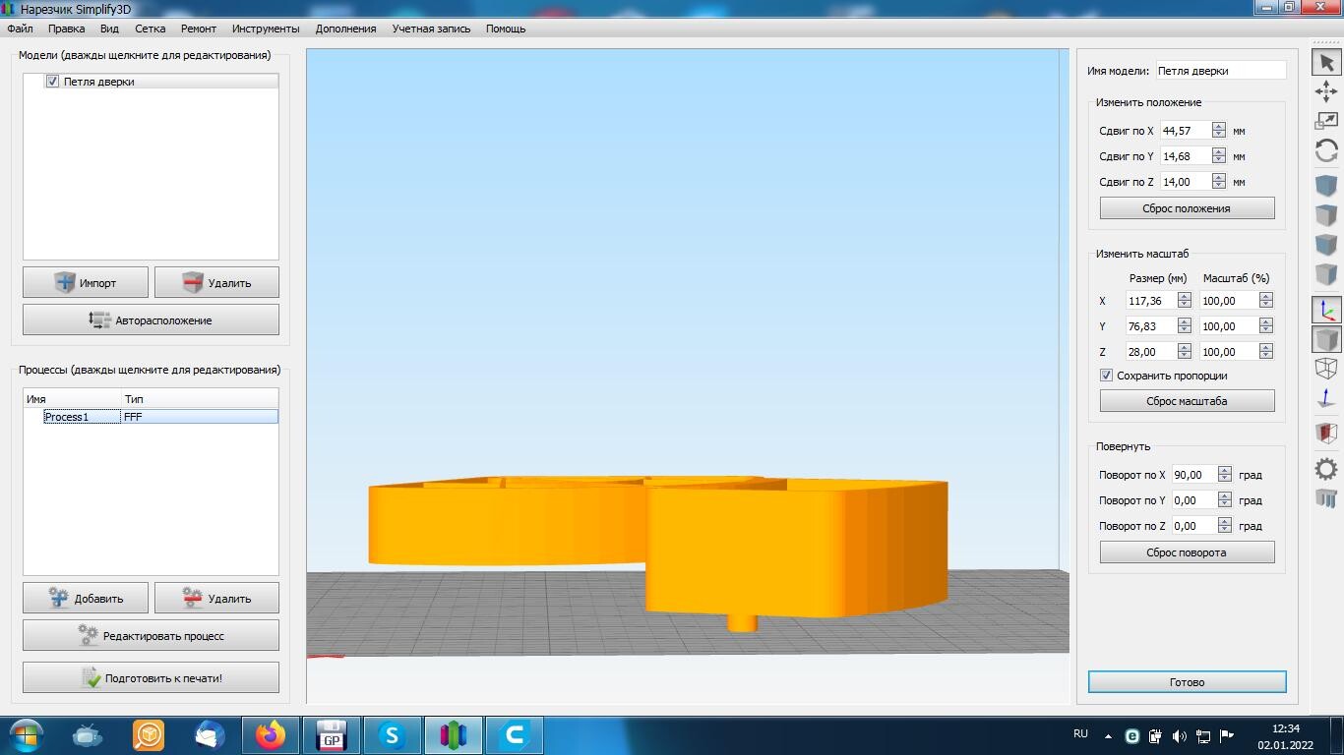Click the support structures tool icon
Screen dimensions: 1344x755
[1326, 497]
